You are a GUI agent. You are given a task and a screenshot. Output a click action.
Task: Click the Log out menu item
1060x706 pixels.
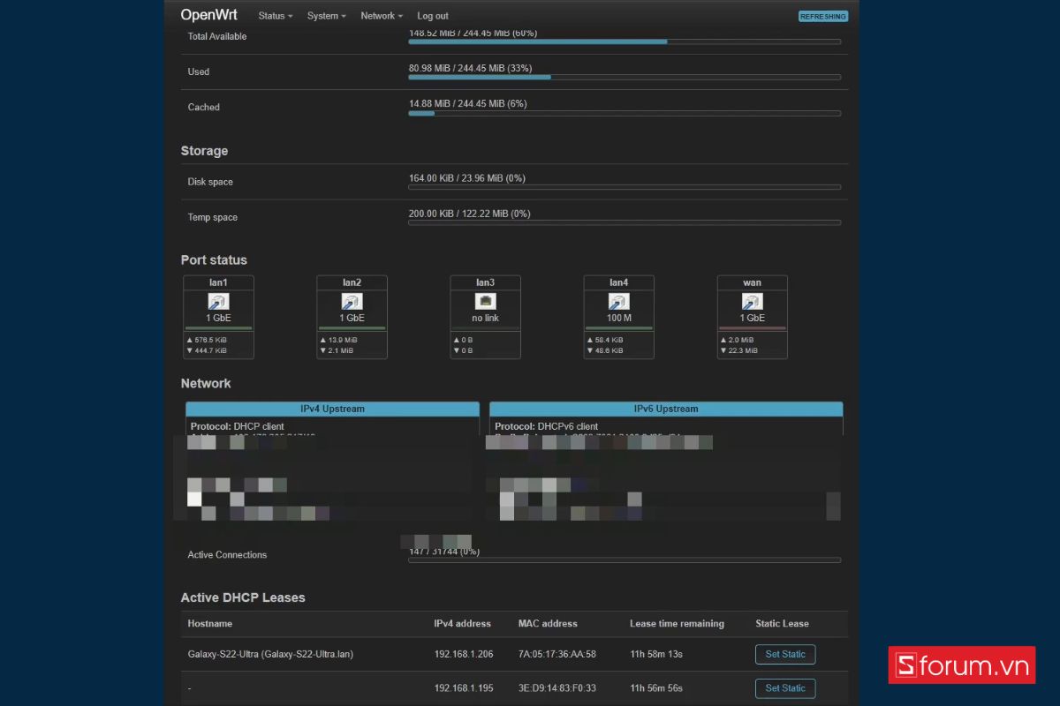point(433,16)
